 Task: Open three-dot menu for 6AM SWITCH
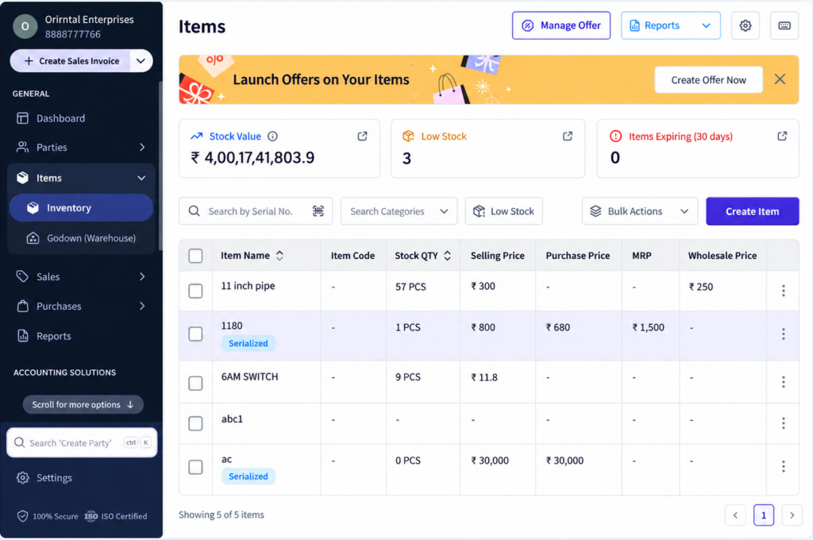(783, 382)
